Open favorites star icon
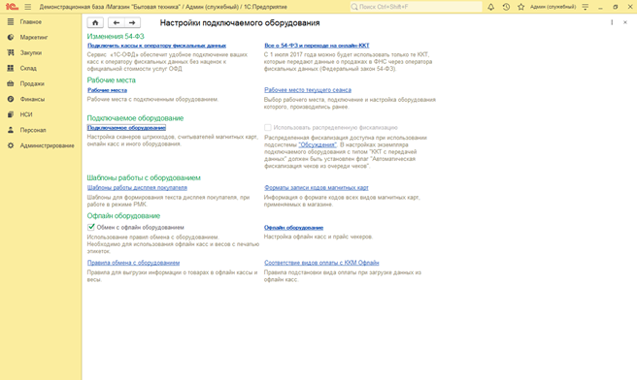This screenshot has height=380, width=637. pyautogui.click(x=520, y=7)
